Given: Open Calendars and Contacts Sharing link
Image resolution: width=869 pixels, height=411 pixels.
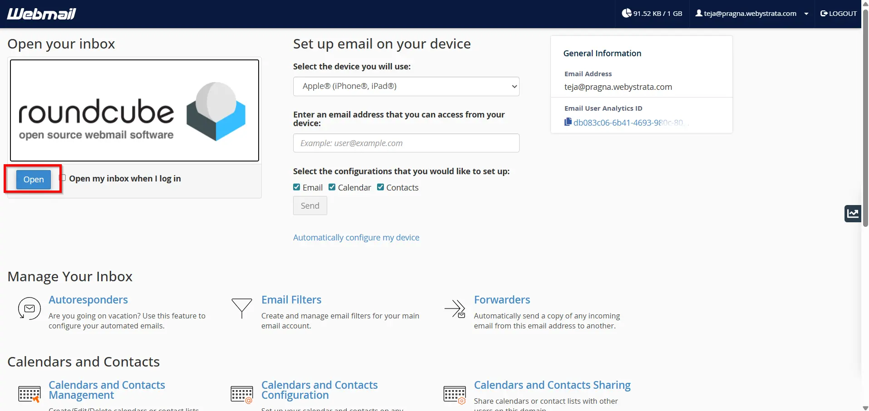Looking at the screenshot, I should (552, 385).
